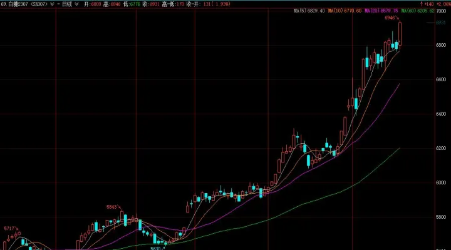Select the latest tall red candlestick near 6946
Image resolution: width=451 pixels, height=250 pixels.
coord(400,34)
